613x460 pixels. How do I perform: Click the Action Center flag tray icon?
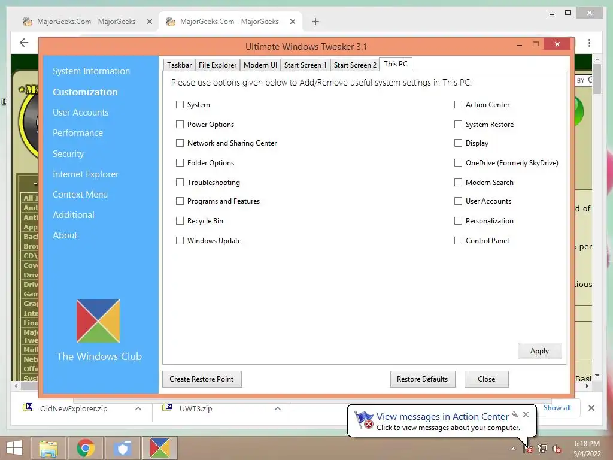[x=528, y=449]
